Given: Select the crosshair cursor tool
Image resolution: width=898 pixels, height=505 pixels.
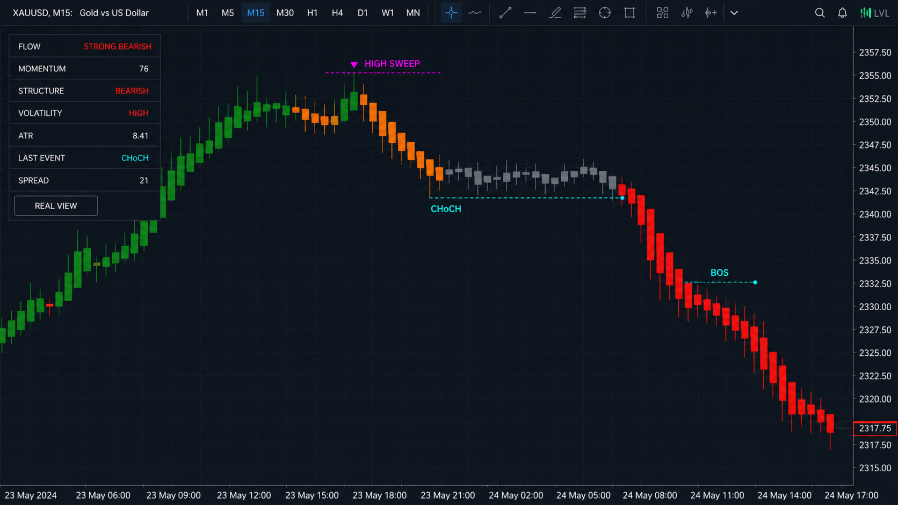Looking at the screenshot, I should (x=451, y=13).
